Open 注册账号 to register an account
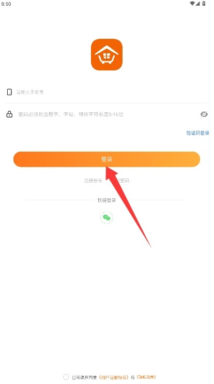The image size is (214, 384). [x=93, y=181]
